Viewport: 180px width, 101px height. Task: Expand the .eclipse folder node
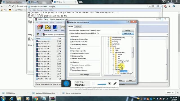tap(113, 54)
